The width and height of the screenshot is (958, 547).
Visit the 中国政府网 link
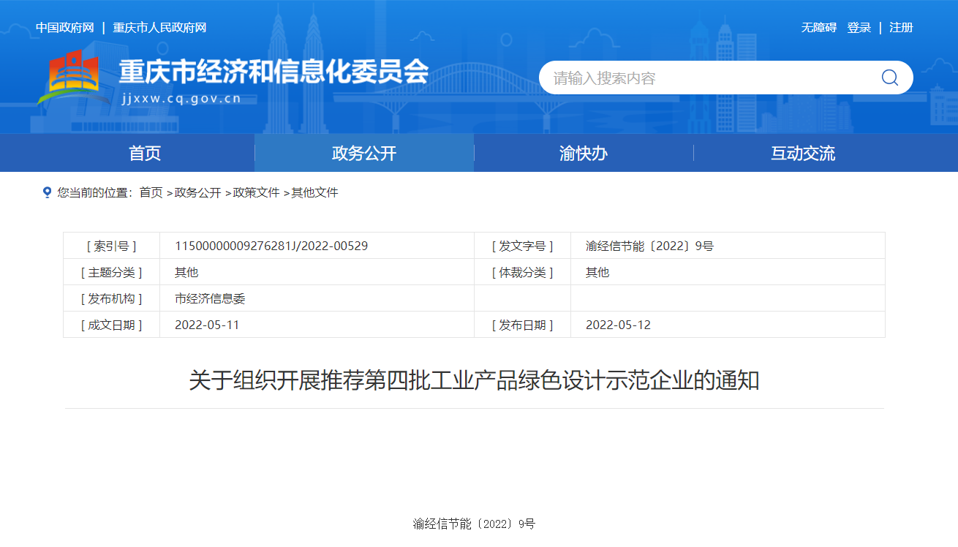click(65, 28)
